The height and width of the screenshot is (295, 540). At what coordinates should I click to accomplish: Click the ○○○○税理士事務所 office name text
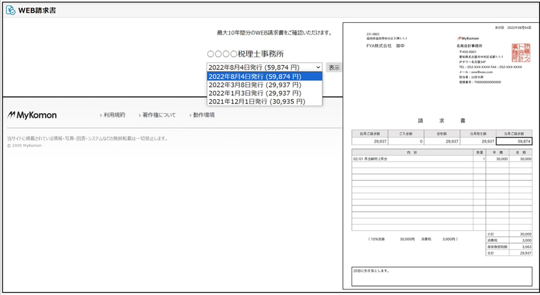click(x=245, y=54)
